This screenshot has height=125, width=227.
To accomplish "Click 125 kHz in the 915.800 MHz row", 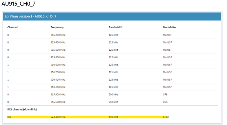I will pyautogui.click(x=113, y=57).
